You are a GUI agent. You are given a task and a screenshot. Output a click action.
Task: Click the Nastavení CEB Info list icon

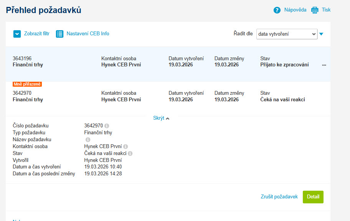(x=59, y=34)
